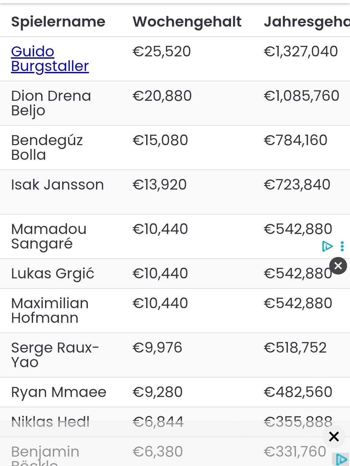Open the Guido Burgstaller player link
350x466 pixels.
(x=50, y=59)
